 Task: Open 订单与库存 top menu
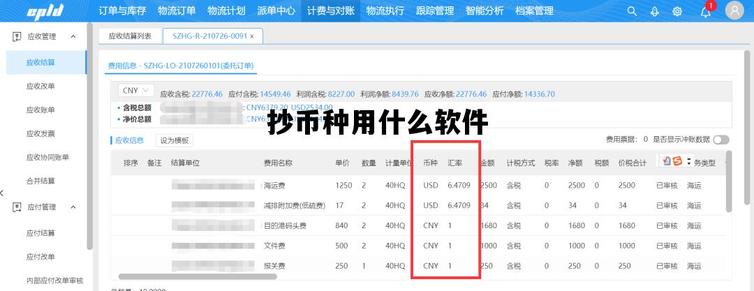tap(122, 10)
